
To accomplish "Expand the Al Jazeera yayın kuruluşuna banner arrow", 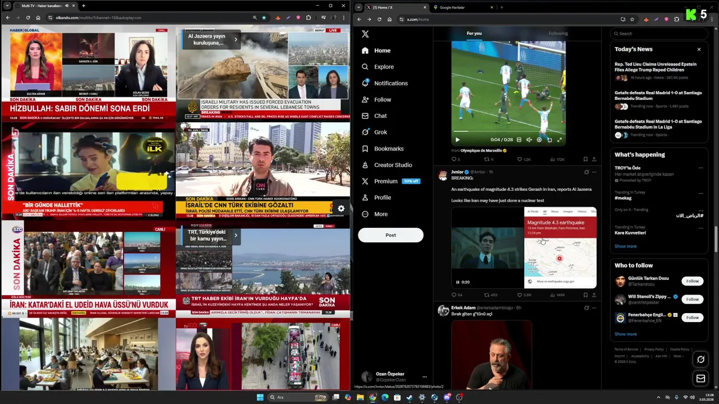I will click(236, 39).
